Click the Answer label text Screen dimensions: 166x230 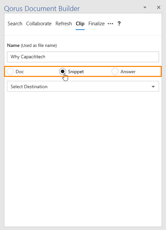[x=128, y=72]
